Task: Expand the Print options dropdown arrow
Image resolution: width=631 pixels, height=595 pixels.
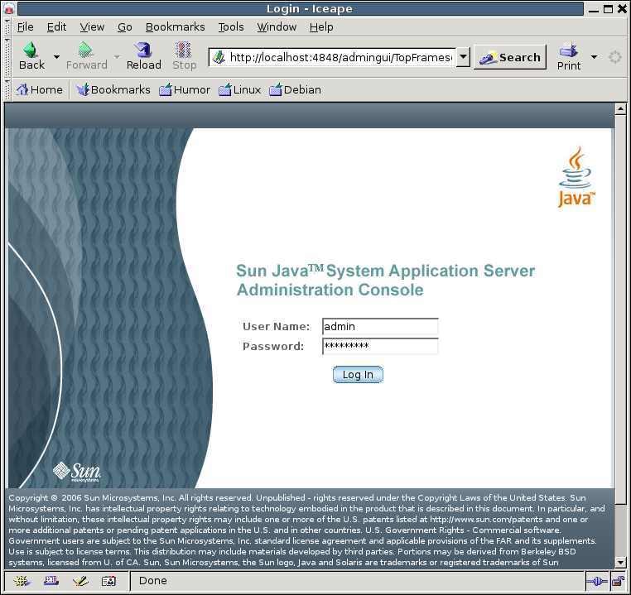Action: [594, 57]
